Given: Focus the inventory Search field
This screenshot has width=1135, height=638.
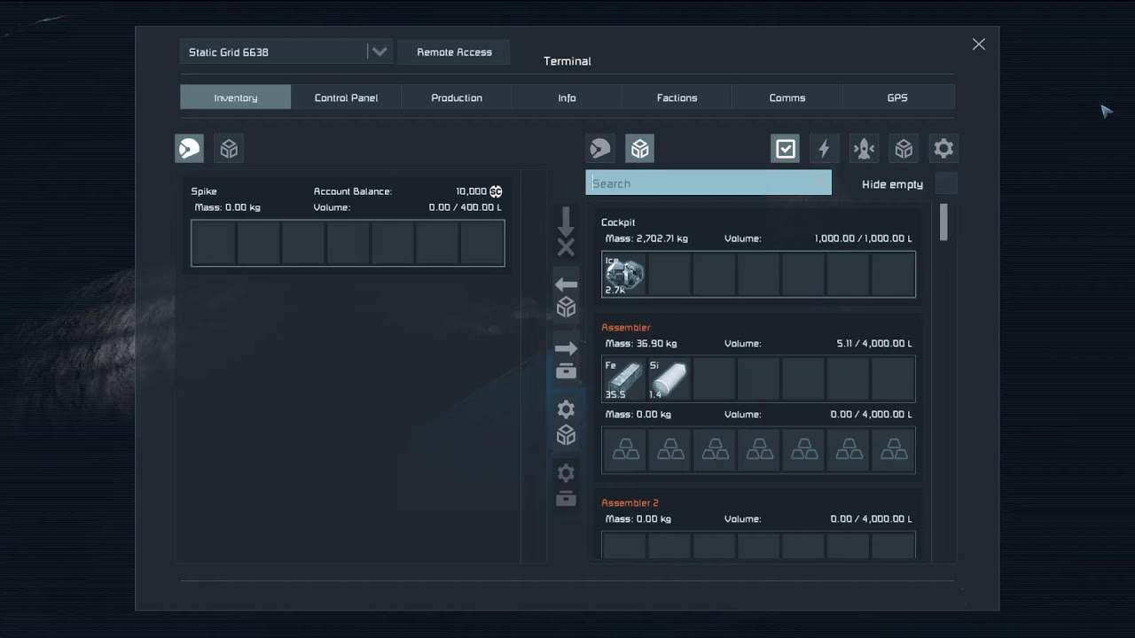Looking at the screenshot, I should coord(708,183).
